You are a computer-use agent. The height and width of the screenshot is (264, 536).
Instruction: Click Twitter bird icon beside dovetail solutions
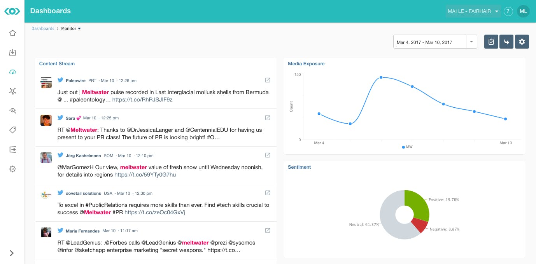click(x=60, y=192)
